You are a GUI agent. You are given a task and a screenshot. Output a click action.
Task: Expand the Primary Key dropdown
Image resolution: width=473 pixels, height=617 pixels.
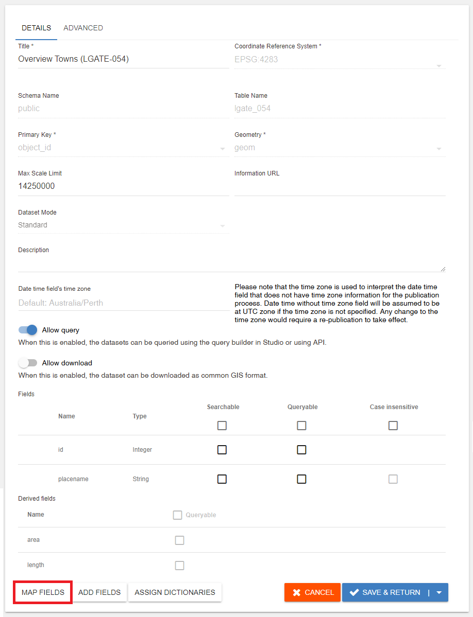pyautogui.click(x=123, y=148)
